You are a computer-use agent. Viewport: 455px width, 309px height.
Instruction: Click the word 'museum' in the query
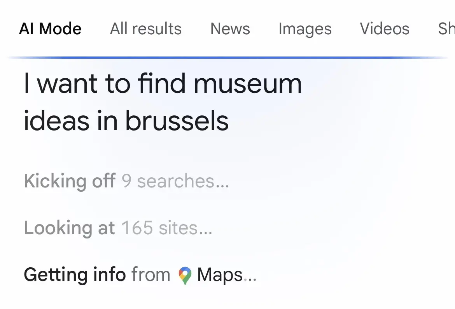[248, 84]
